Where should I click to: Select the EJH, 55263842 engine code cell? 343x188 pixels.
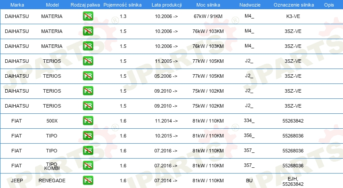(x=293, y=181)
